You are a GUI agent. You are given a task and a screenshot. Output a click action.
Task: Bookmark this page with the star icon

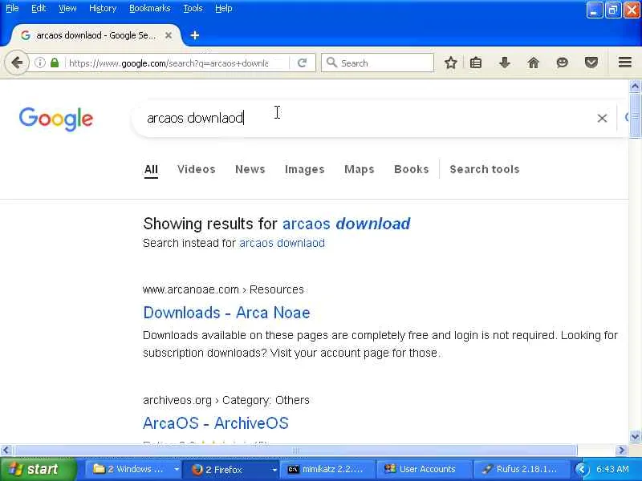451,63
